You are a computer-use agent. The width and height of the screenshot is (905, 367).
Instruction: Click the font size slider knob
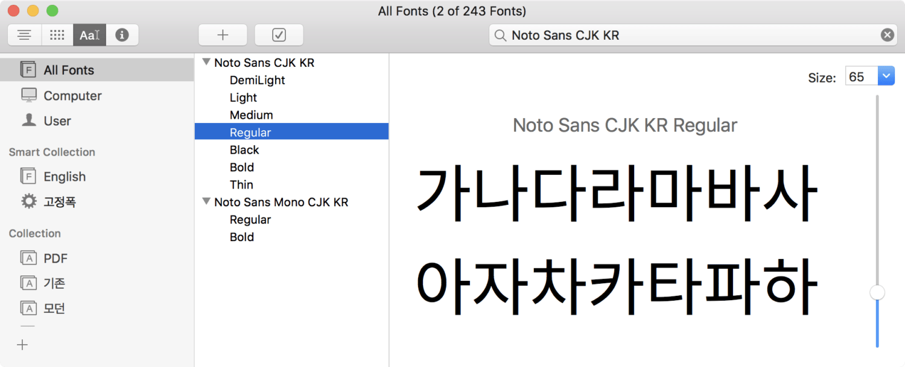tap(877, 292)
